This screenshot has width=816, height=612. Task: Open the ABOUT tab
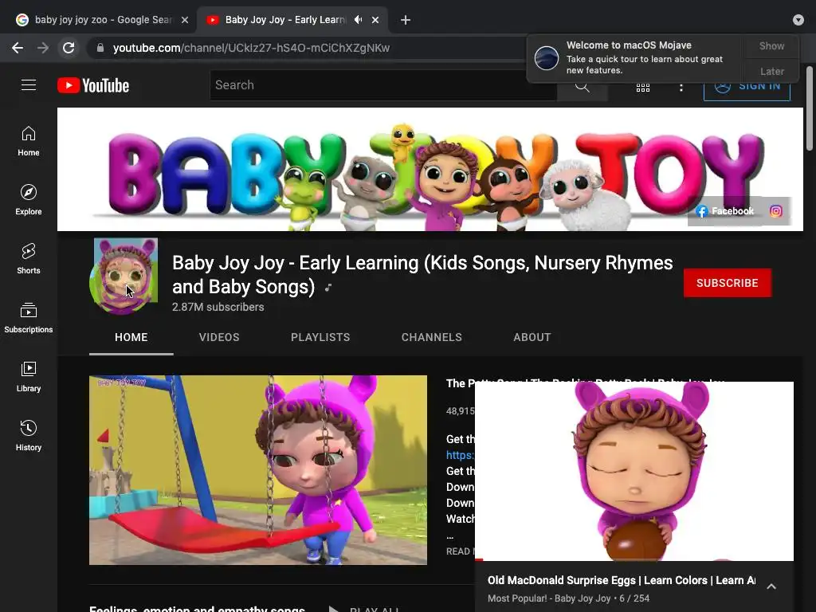pyautogui.click(x=532, y=337)
